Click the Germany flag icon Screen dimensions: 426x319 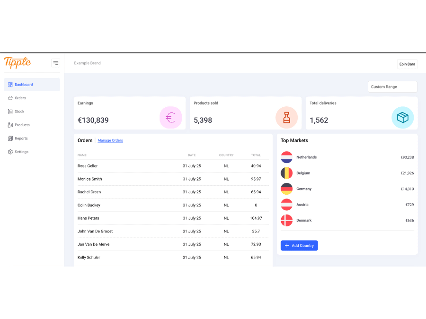(287, 189)
